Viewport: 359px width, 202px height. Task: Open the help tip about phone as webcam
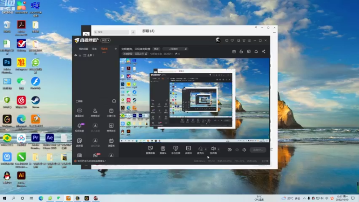point(91,161)
